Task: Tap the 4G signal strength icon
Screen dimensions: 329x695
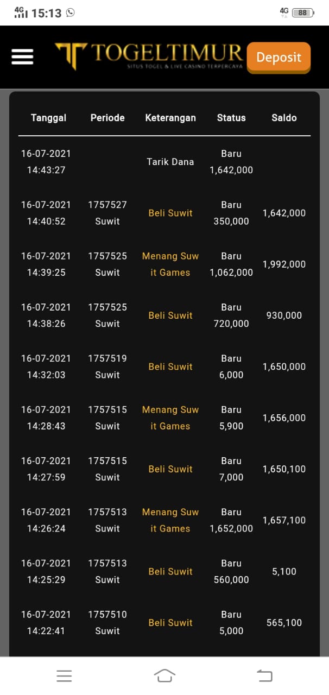Action: pyautogui.click(x=21, y=12)
